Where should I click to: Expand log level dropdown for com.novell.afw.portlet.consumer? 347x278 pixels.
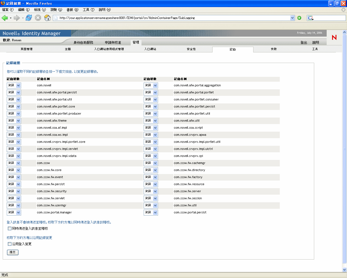[x=151, y=100]
